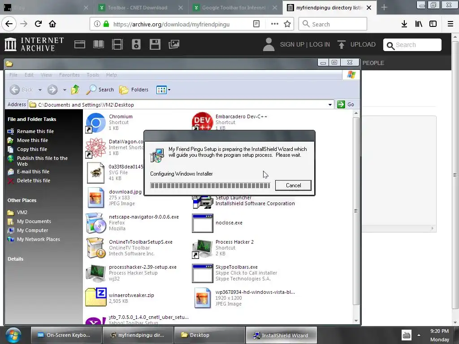Click Rename this file task
459x344 pixels.
pyautogui.click(x=35, y=131)
